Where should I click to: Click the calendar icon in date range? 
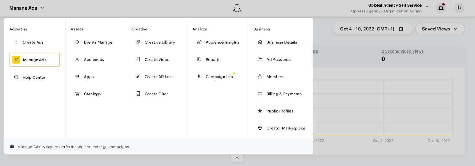tap(401, 29)
